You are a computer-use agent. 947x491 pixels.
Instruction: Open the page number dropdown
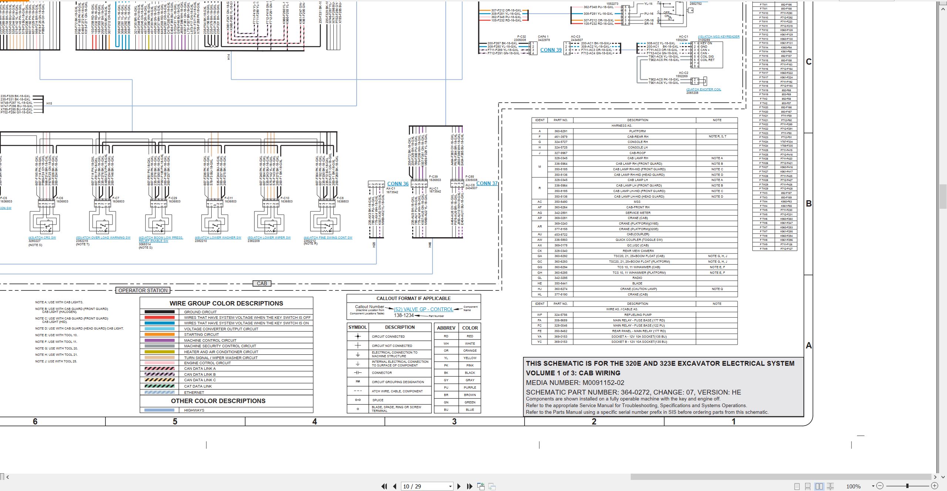(450, 487)
